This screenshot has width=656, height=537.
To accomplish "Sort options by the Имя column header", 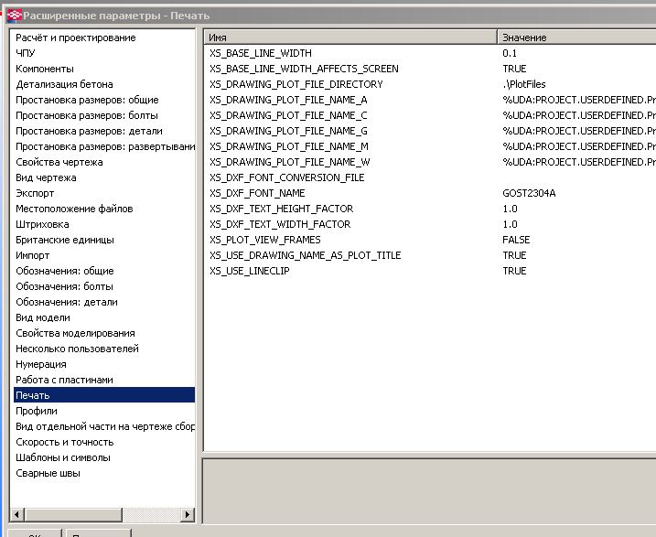I will (x=350, y=38).
